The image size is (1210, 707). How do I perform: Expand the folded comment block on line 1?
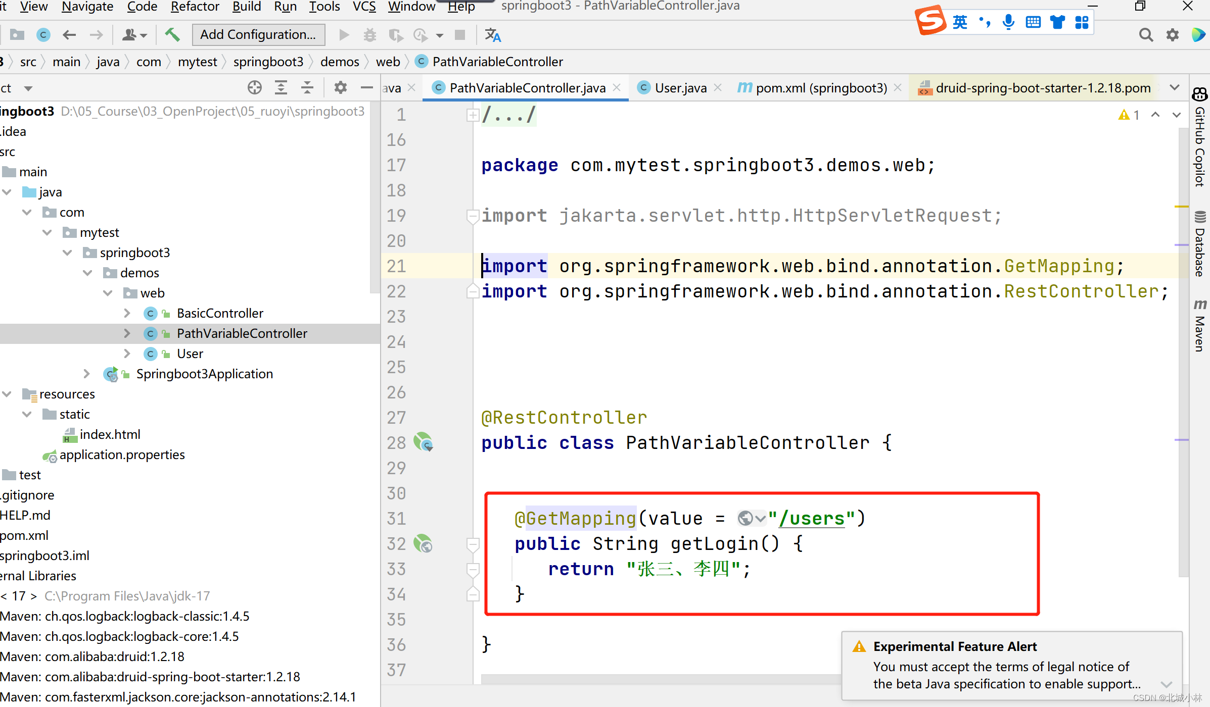click(473, 115)
